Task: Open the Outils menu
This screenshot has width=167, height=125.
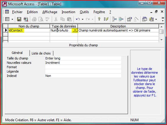Action: tap(84, 12)
